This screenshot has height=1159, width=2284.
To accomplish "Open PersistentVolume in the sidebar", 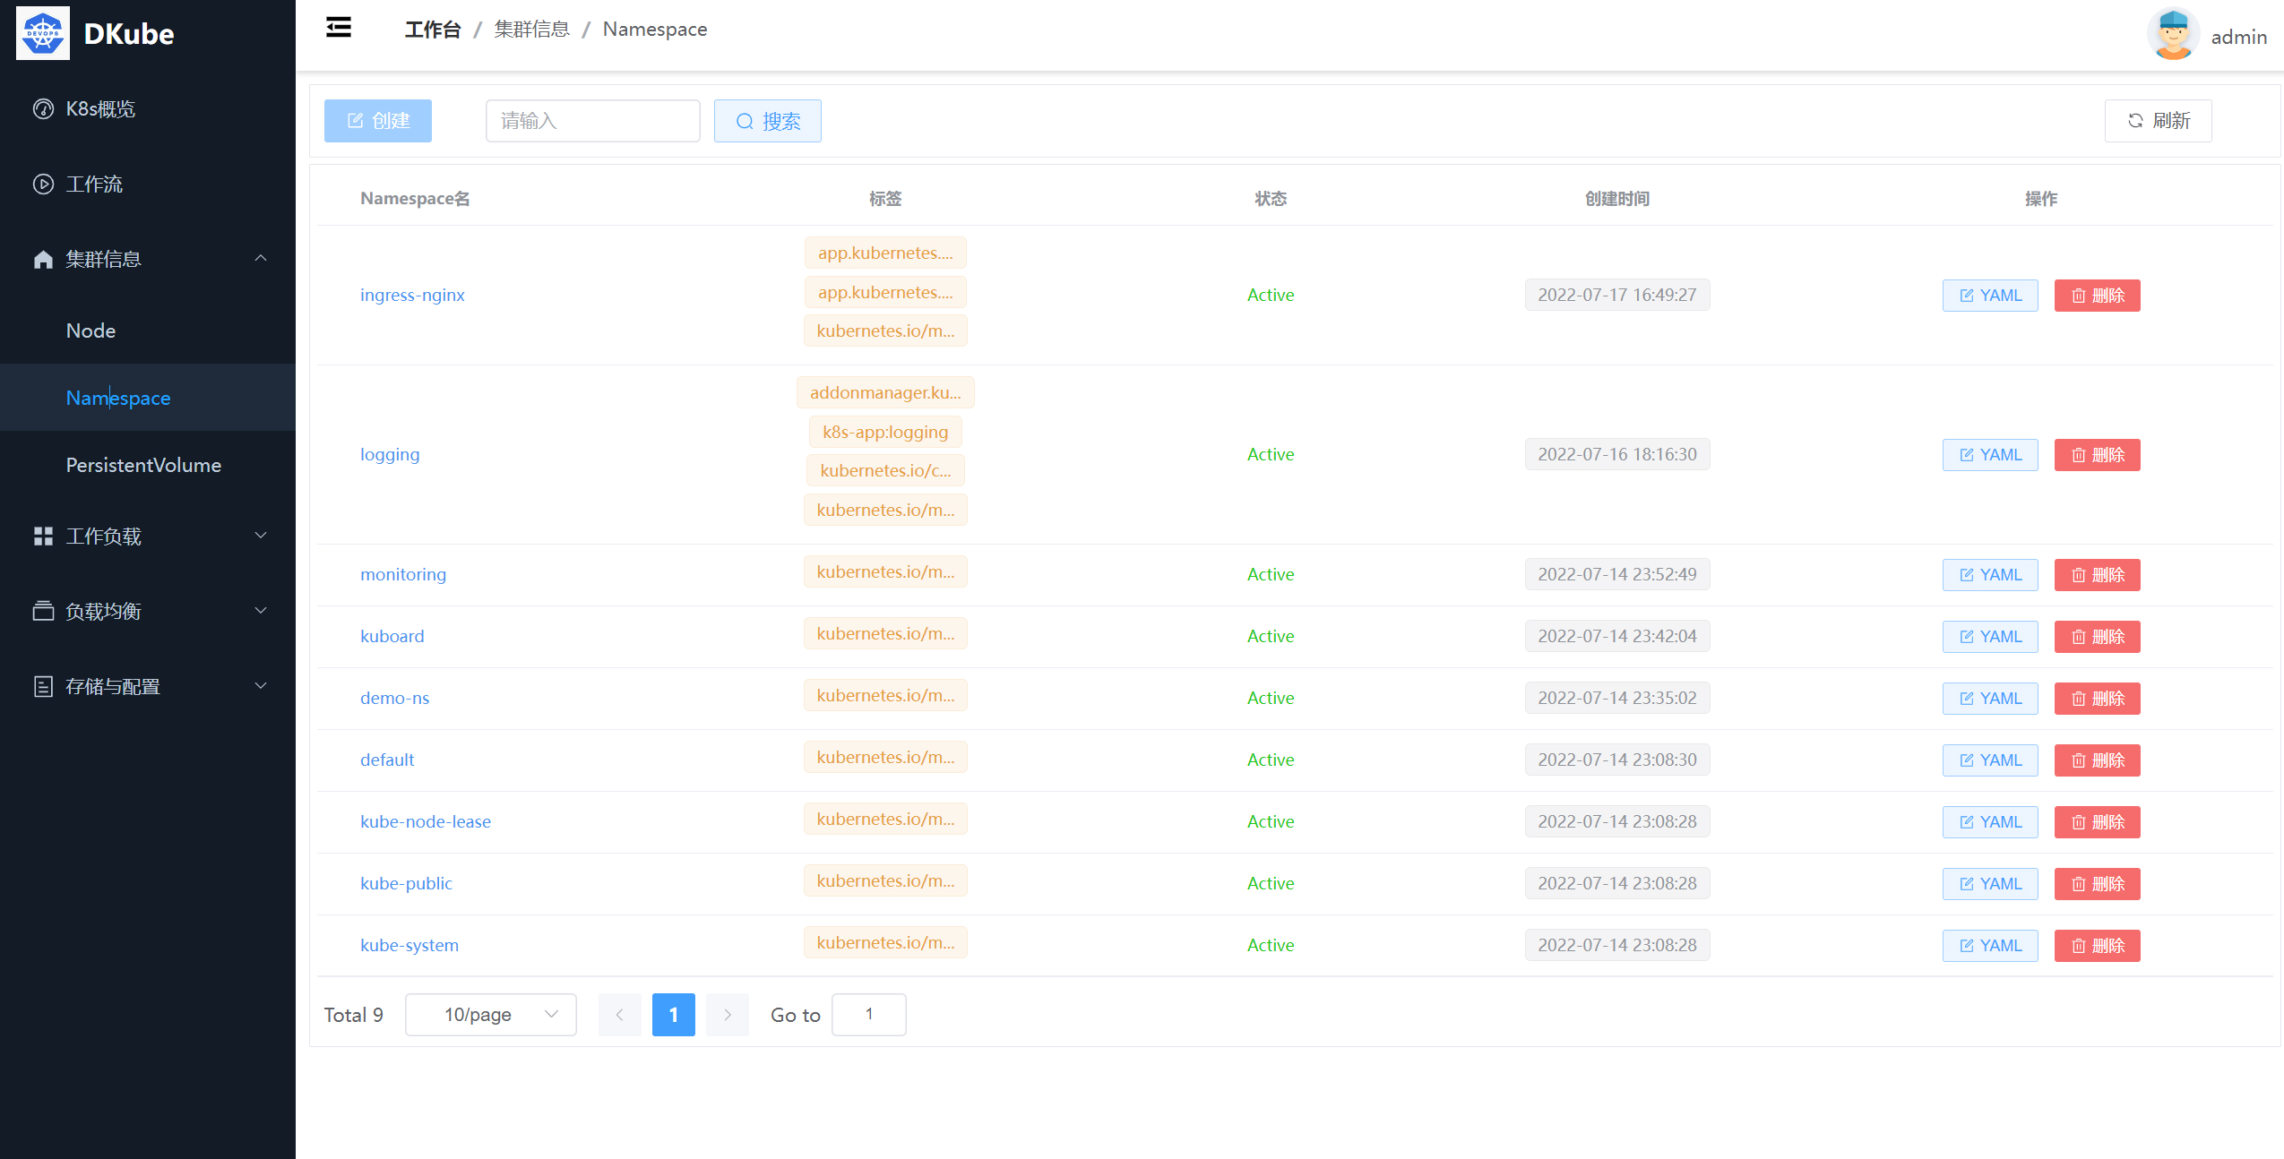I will tap(148, 465).
